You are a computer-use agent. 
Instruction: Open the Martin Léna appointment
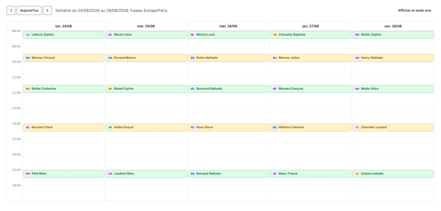pyautogui.click(x=146, y=35)
